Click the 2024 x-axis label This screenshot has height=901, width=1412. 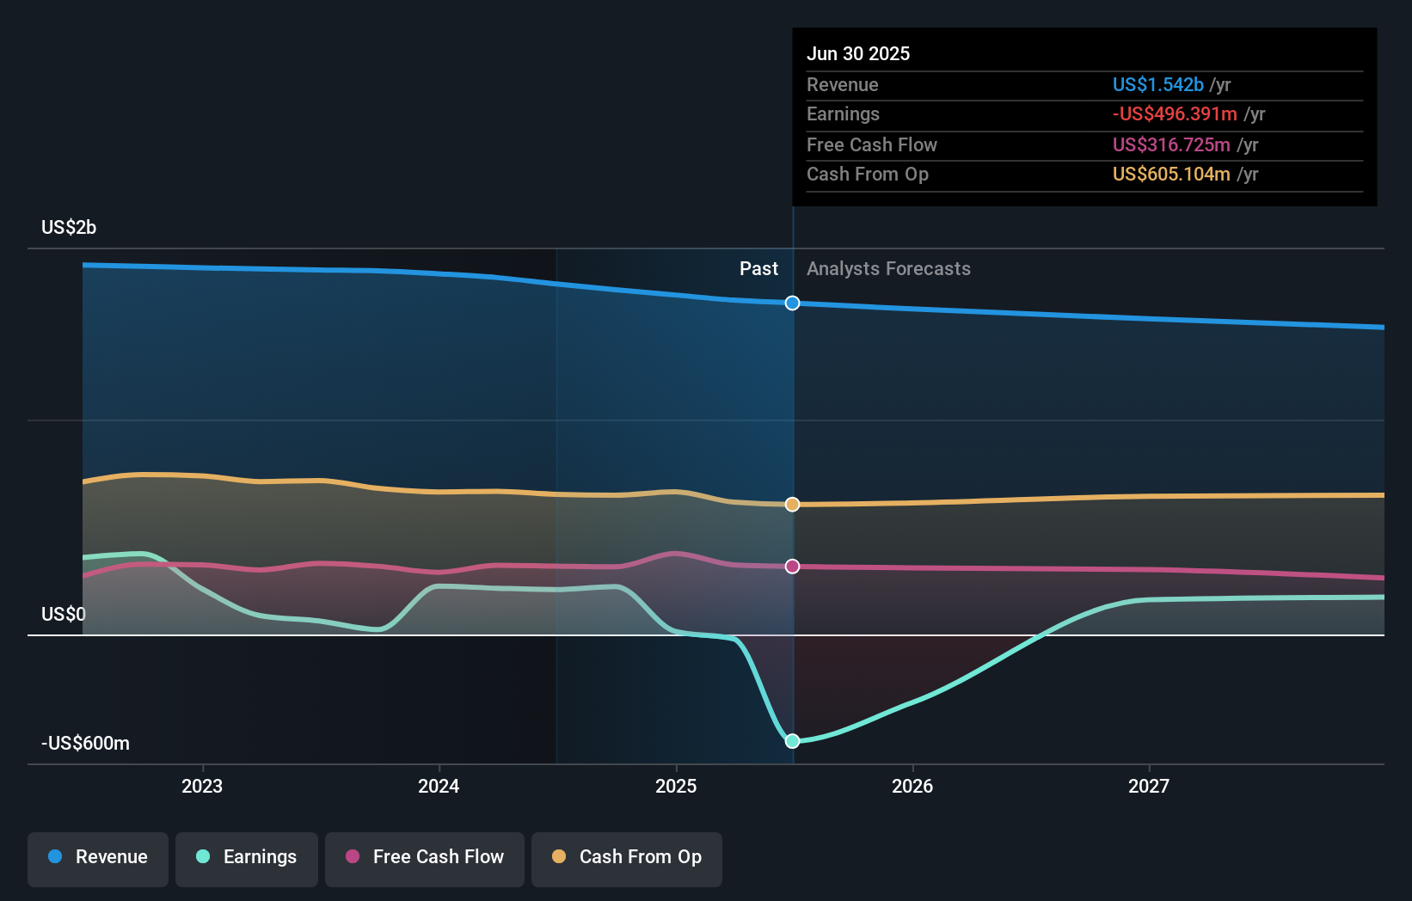click(439, 787)
